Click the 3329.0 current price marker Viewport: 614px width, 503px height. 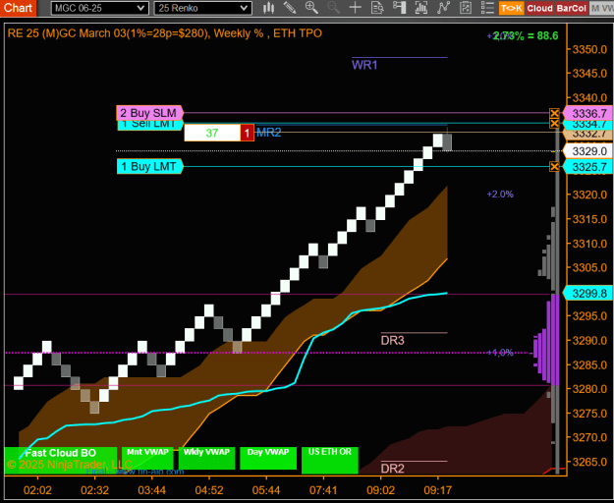click(x=587, y=151)
